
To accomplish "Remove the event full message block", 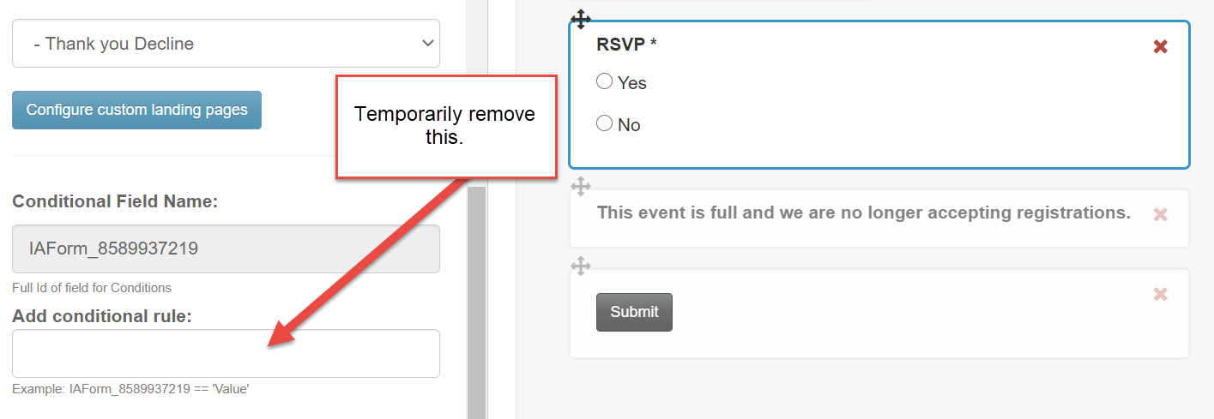I will [x=1160, y=214].
